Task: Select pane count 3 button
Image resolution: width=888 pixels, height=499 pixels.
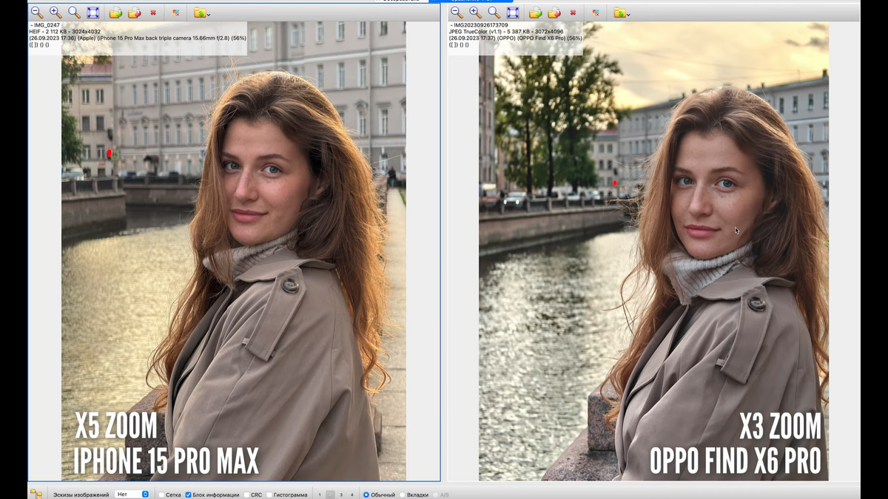Action: 341,495
